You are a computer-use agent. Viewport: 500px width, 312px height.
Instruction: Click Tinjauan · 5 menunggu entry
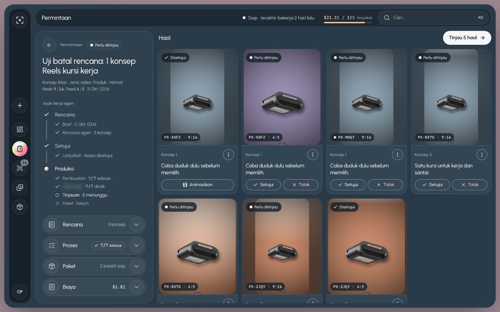85,195
